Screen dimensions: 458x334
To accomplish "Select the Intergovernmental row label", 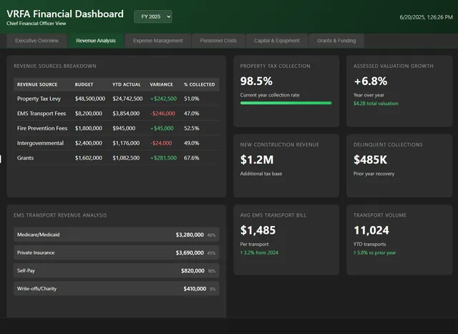I will pyautogui.click(x=40, y=143).
